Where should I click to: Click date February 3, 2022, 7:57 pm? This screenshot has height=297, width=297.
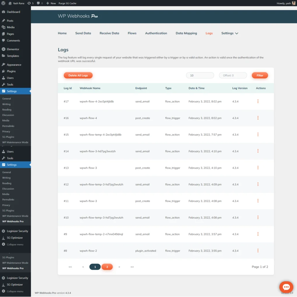[205, 135]
